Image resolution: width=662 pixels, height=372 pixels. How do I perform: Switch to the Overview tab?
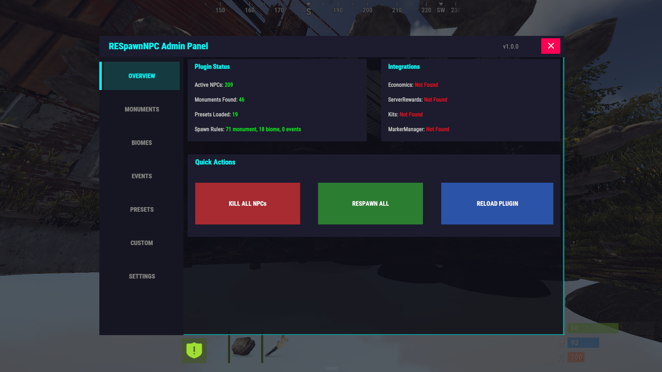[141, 76]
